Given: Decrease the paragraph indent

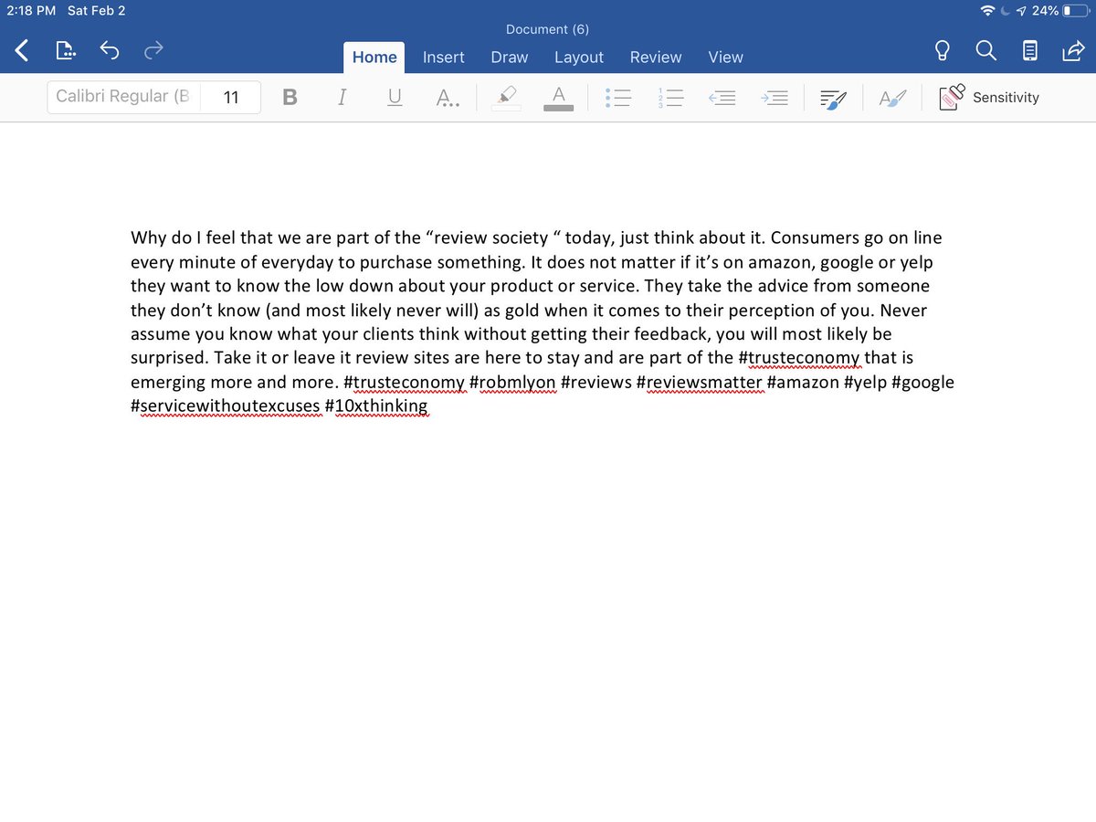Looking at the screenshot, I should tap(722, 98).
